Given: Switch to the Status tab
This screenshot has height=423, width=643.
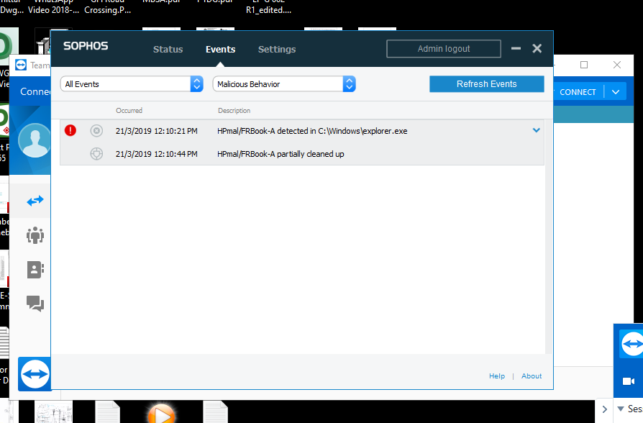Looking at the screenshot, I should coord(168,50).
